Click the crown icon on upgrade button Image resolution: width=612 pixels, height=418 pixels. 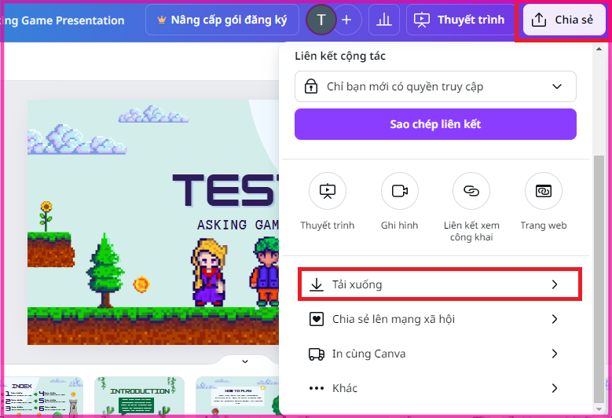point(161,20)
